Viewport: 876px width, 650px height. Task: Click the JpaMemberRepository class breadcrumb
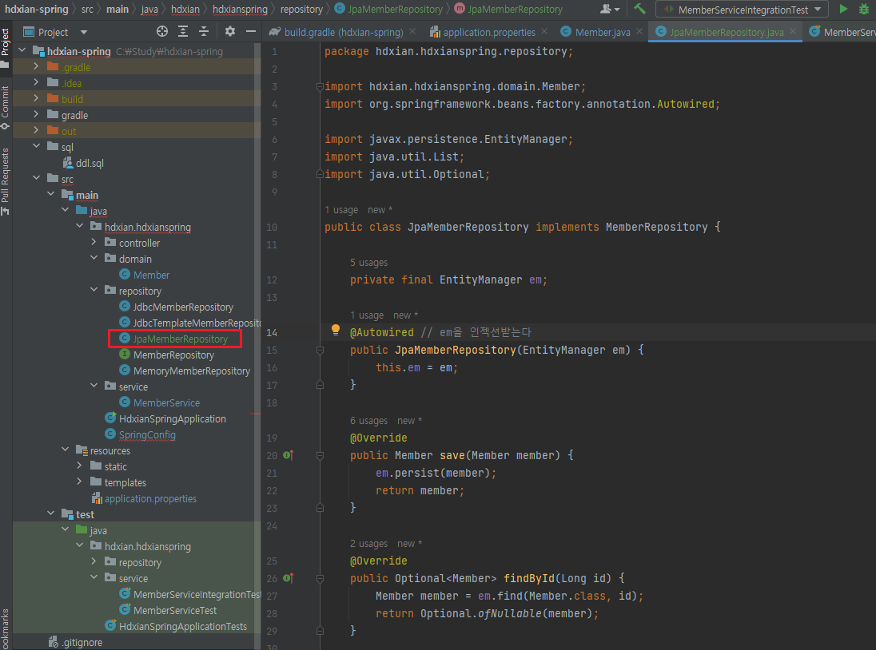388,9
